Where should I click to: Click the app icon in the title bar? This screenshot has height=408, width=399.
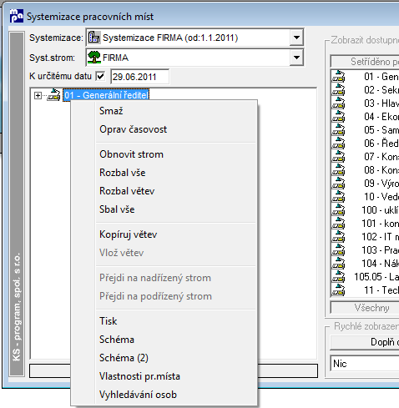[x=16, y=16]
